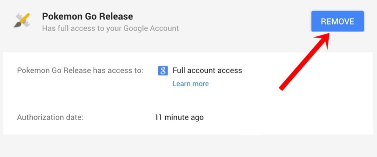The width and height of the screenshot is (377, 157).
Task: Click gray area below the white details panel
Action: pos(184,146)
